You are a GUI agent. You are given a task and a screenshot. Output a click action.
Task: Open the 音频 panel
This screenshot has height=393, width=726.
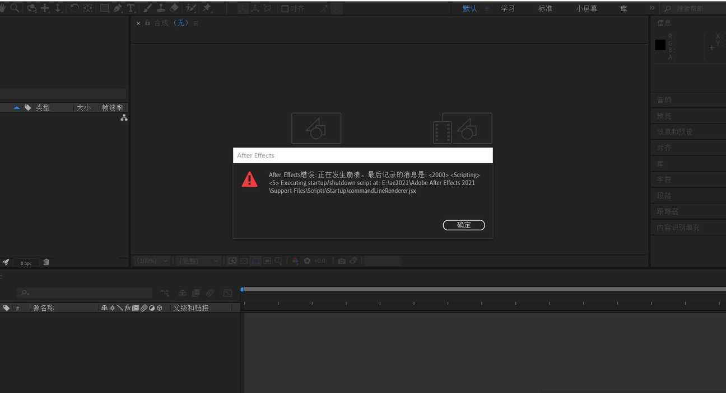664,100
